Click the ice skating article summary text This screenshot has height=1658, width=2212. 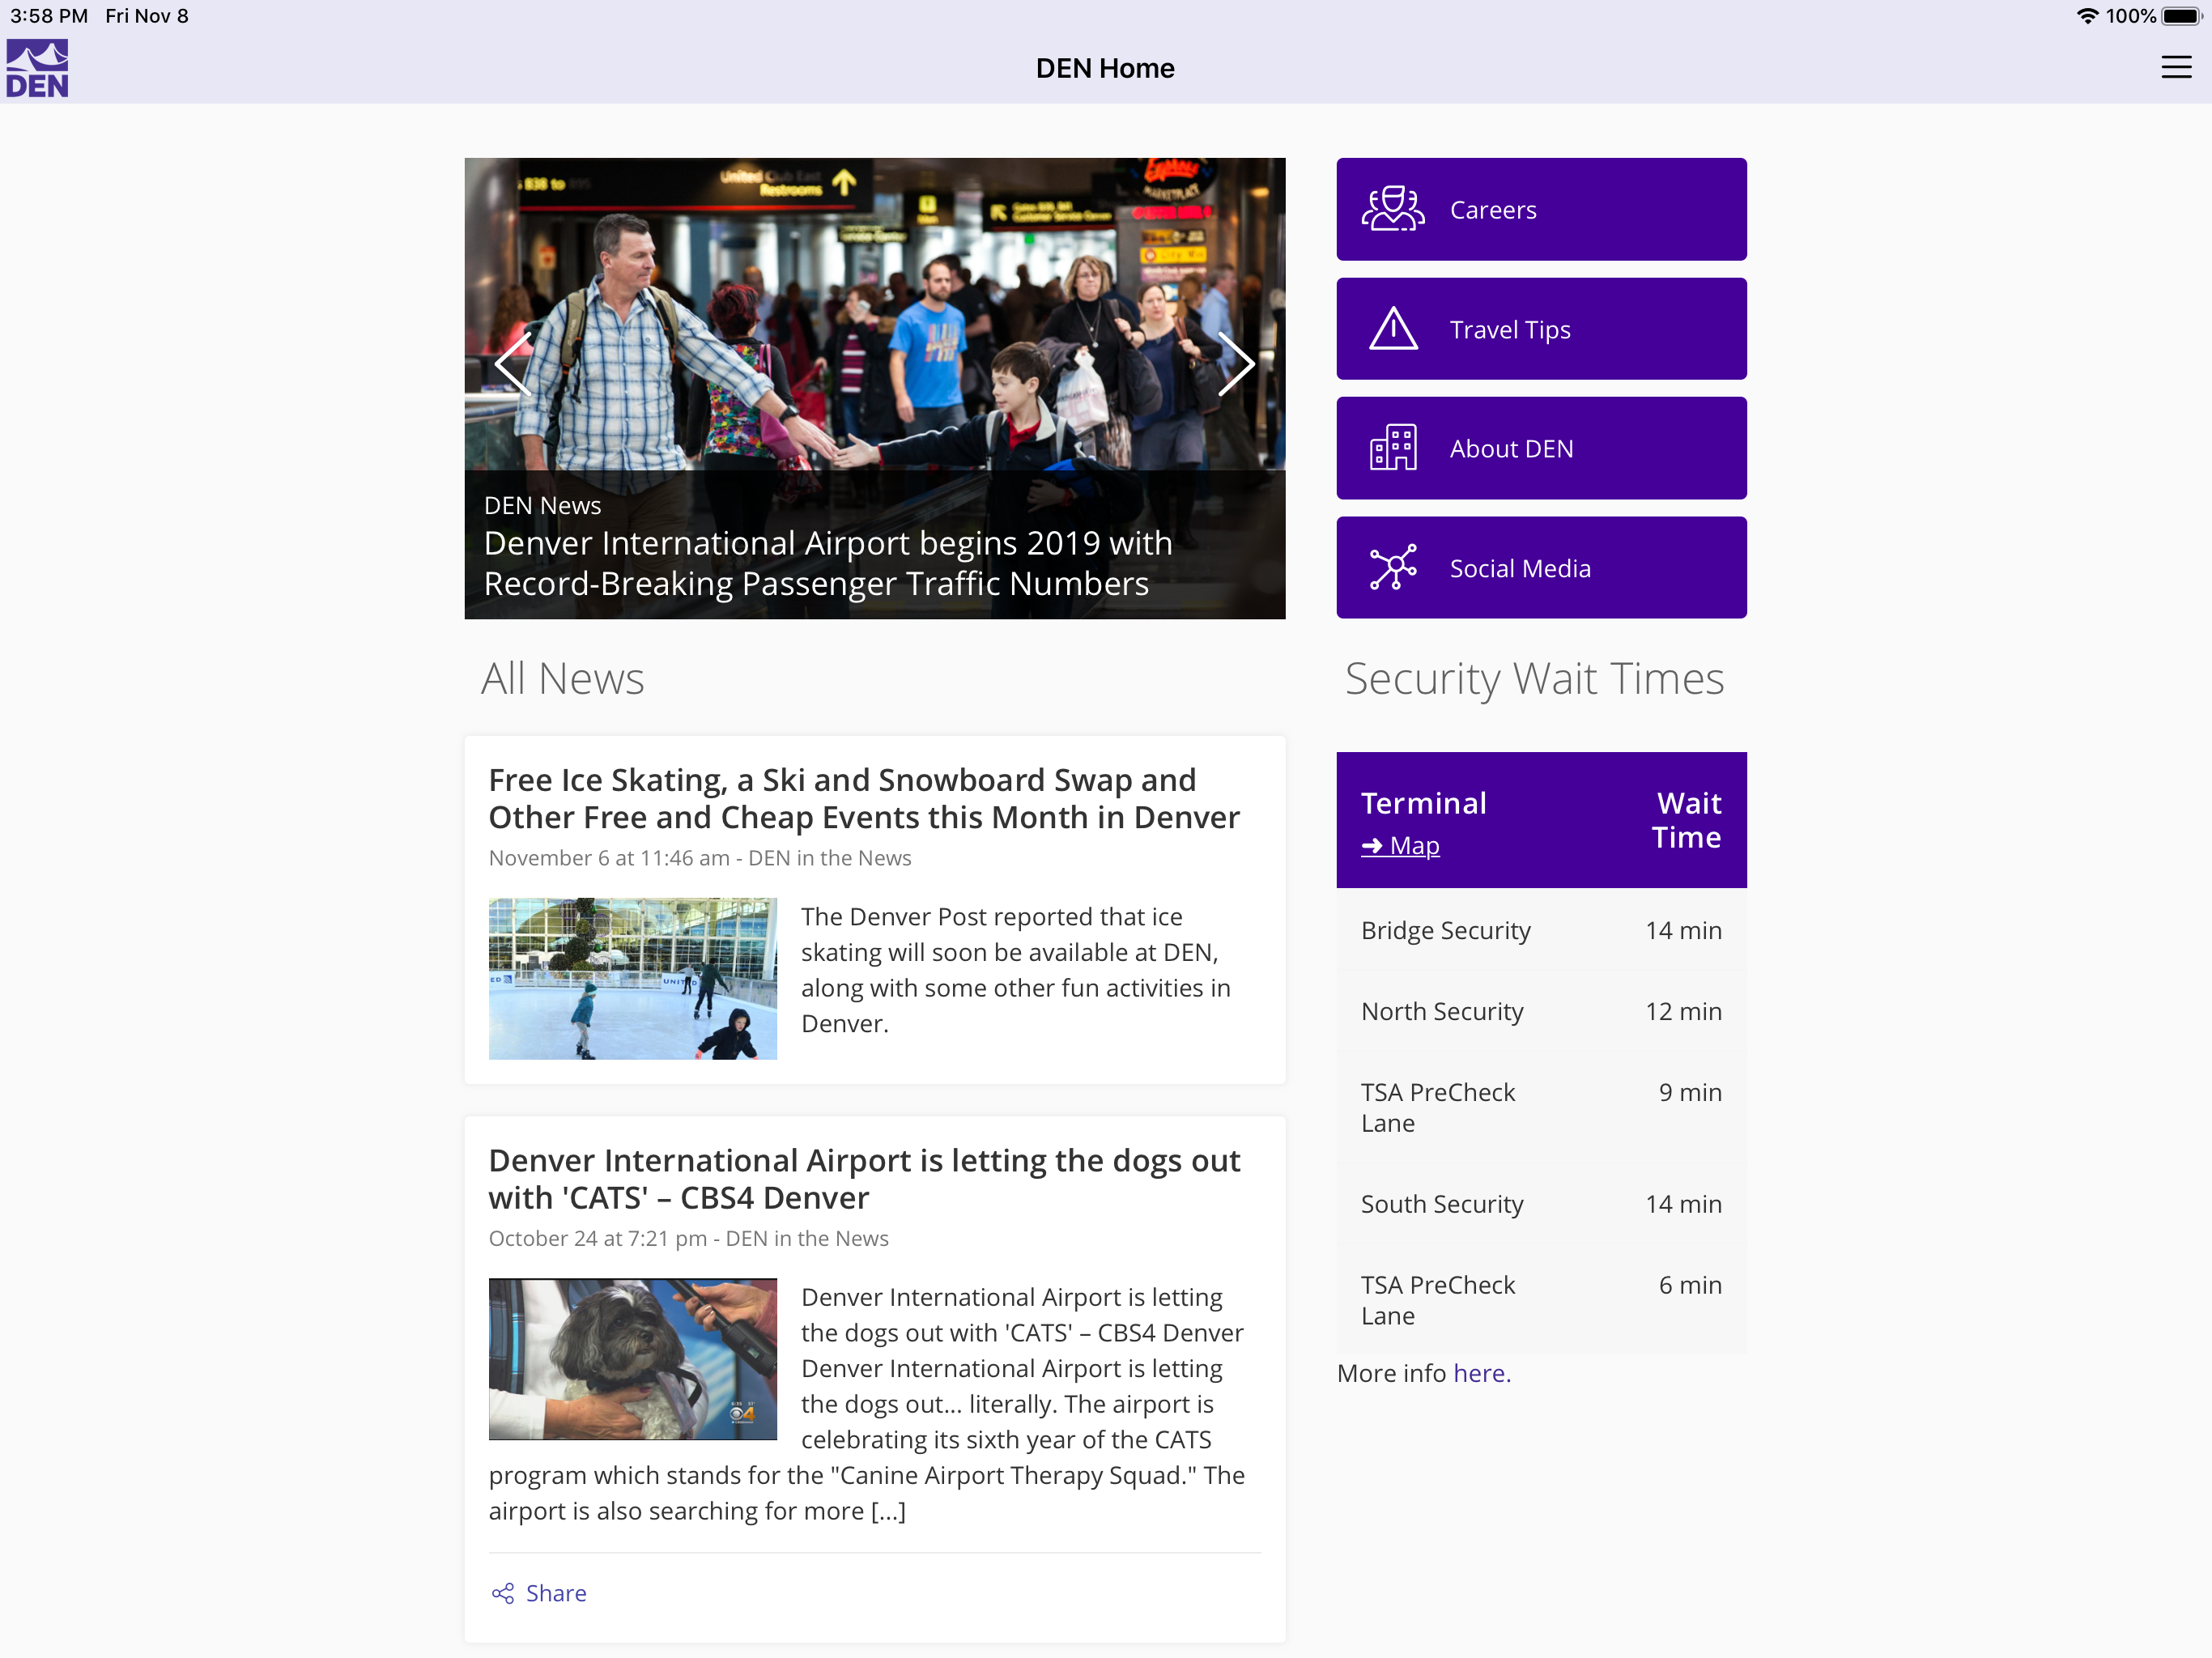pyautogui.click(x=1016, y=970)
